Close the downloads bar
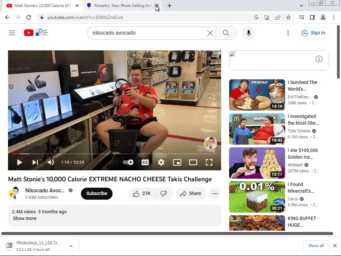341x256 pixels. [335, 246]
